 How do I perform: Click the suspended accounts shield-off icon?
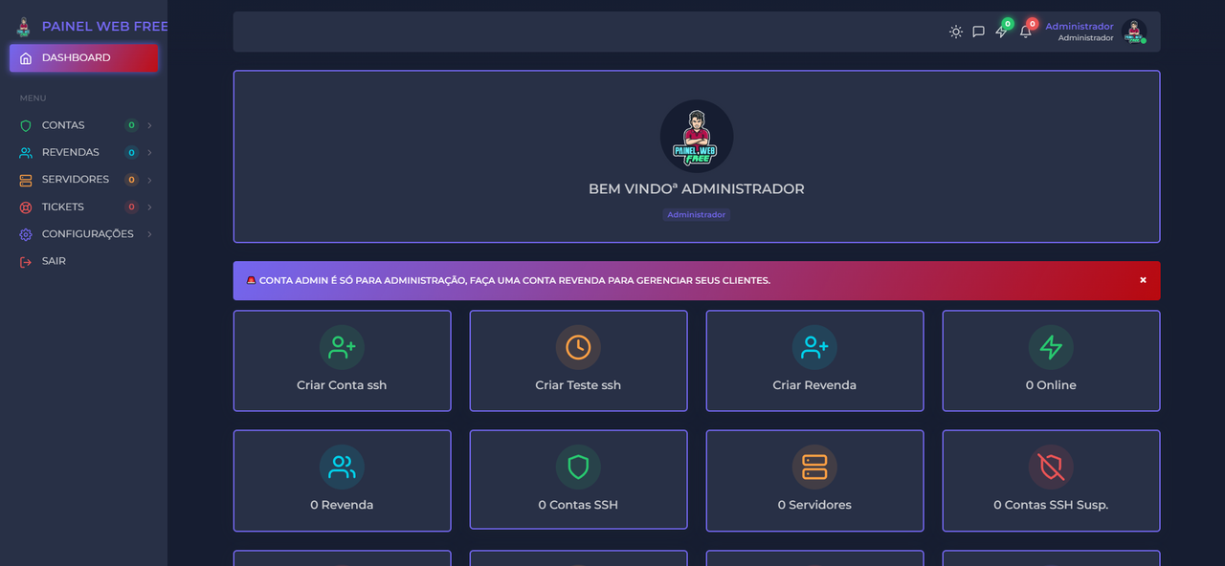click(1051, 467)
